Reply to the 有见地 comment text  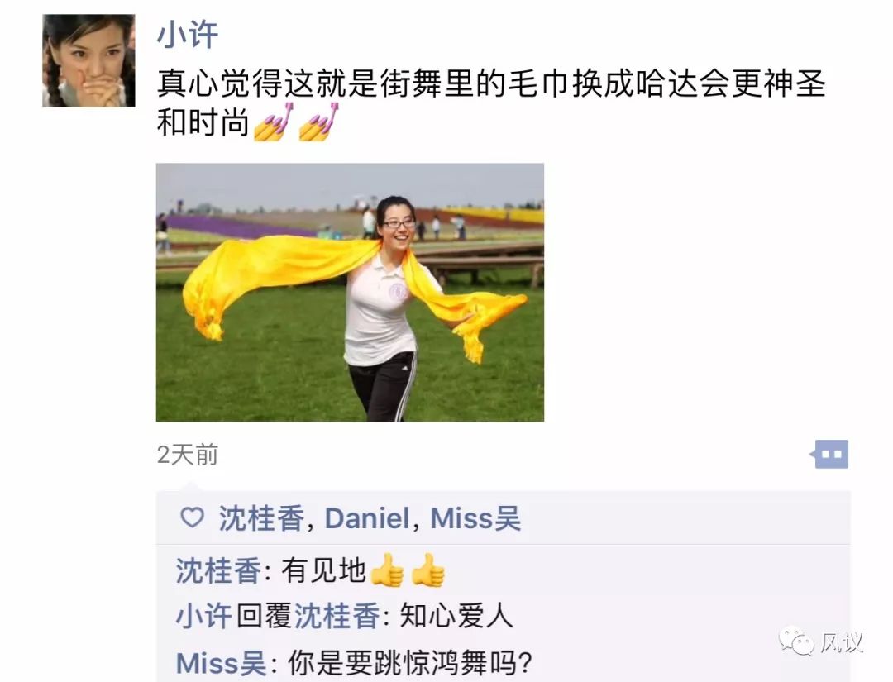(x=323, y=570)
